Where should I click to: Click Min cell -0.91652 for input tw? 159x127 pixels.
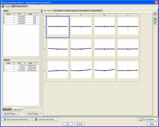[19, 21]
